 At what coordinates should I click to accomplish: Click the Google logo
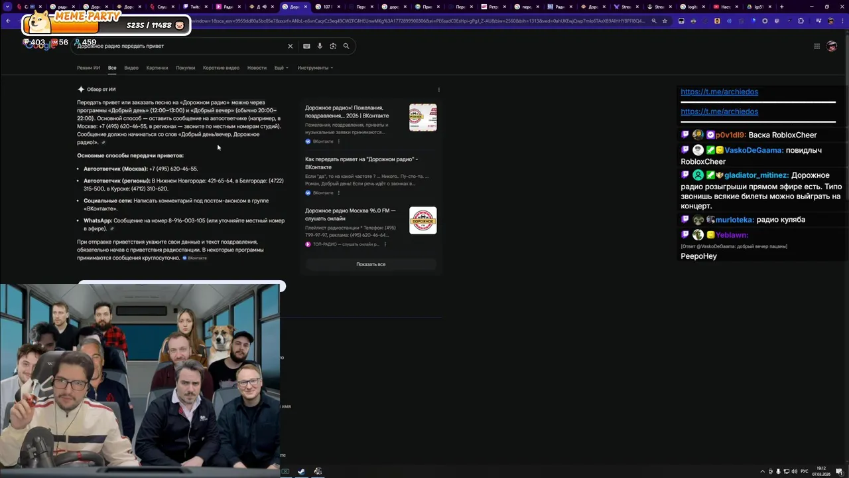(x=40, y=44)
